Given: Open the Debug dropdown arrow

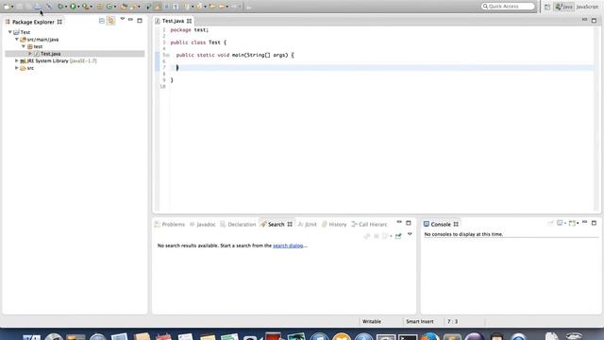Looking at the screenshot, I should tap(66, 7).
